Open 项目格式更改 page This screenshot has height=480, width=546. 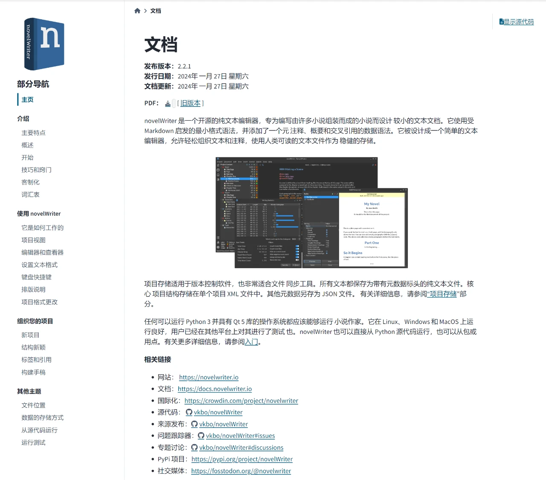[39, 302]
